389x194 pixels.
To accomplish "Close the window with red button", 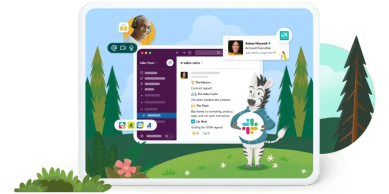I will (x=143, y=53).
